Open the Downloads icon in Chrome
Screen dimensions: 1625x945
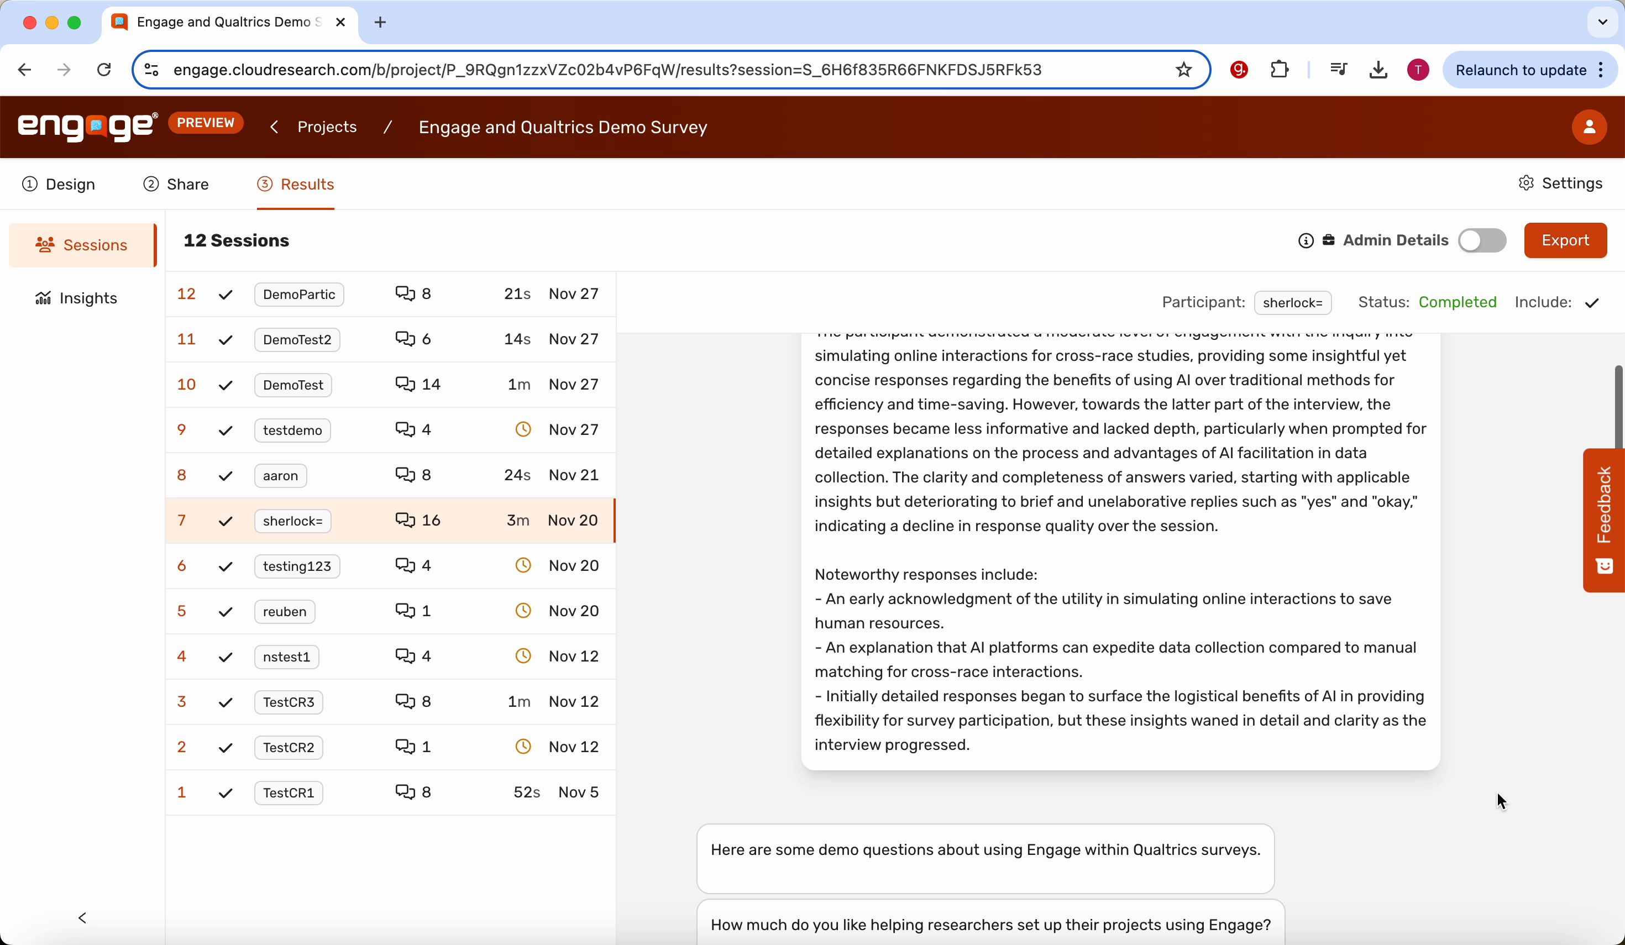point(1378,70)
